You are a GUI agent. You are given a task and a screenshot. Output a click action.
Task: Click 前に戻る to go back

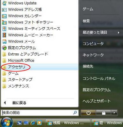[x=19, y=103]
